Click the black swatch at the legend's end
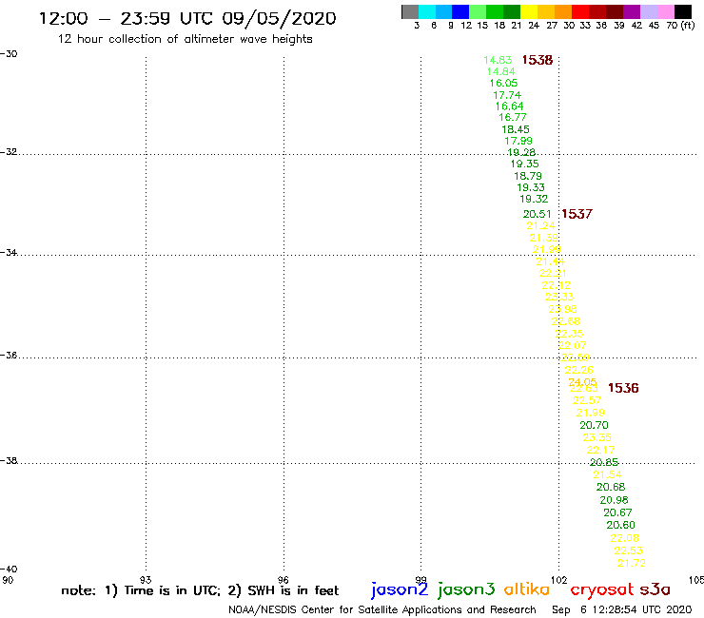Image resolution: width=704 pixels, height=618 pixels. click(x=683, y=11)
